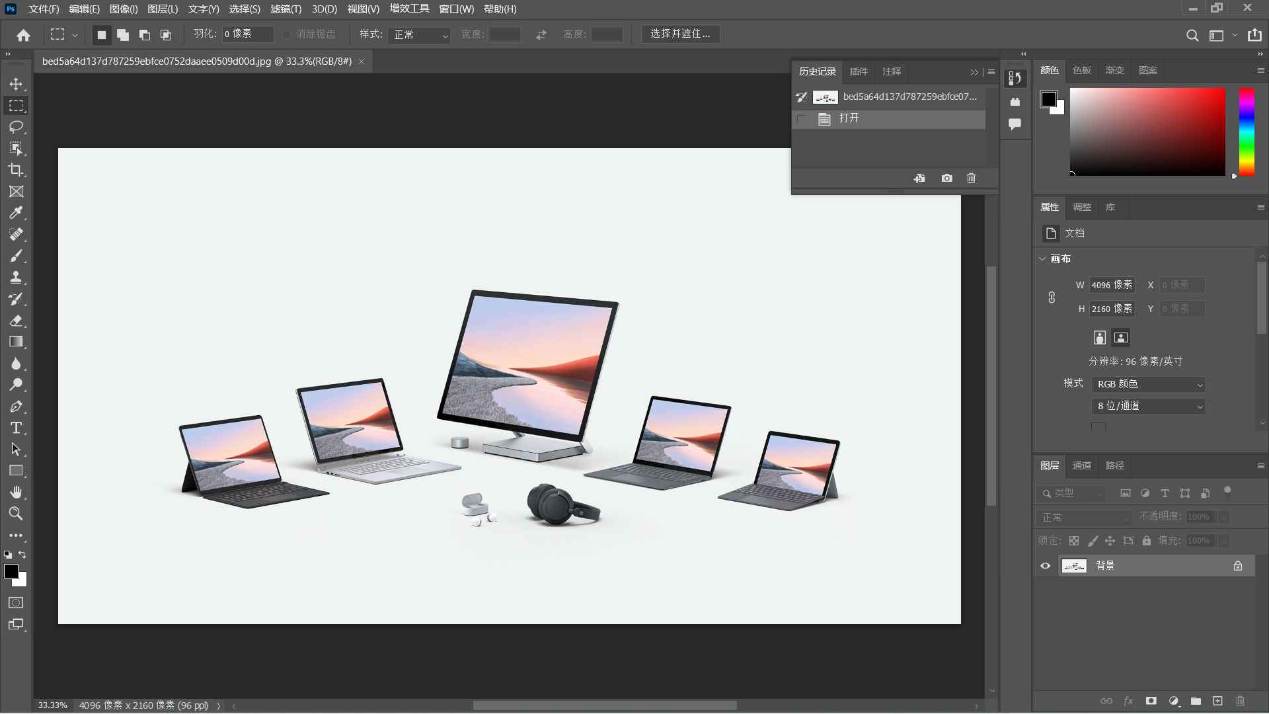Open the RGB 颜色 mode dropdown
The width and height of the screenshot is (1269, 714).
(1149, 384)
